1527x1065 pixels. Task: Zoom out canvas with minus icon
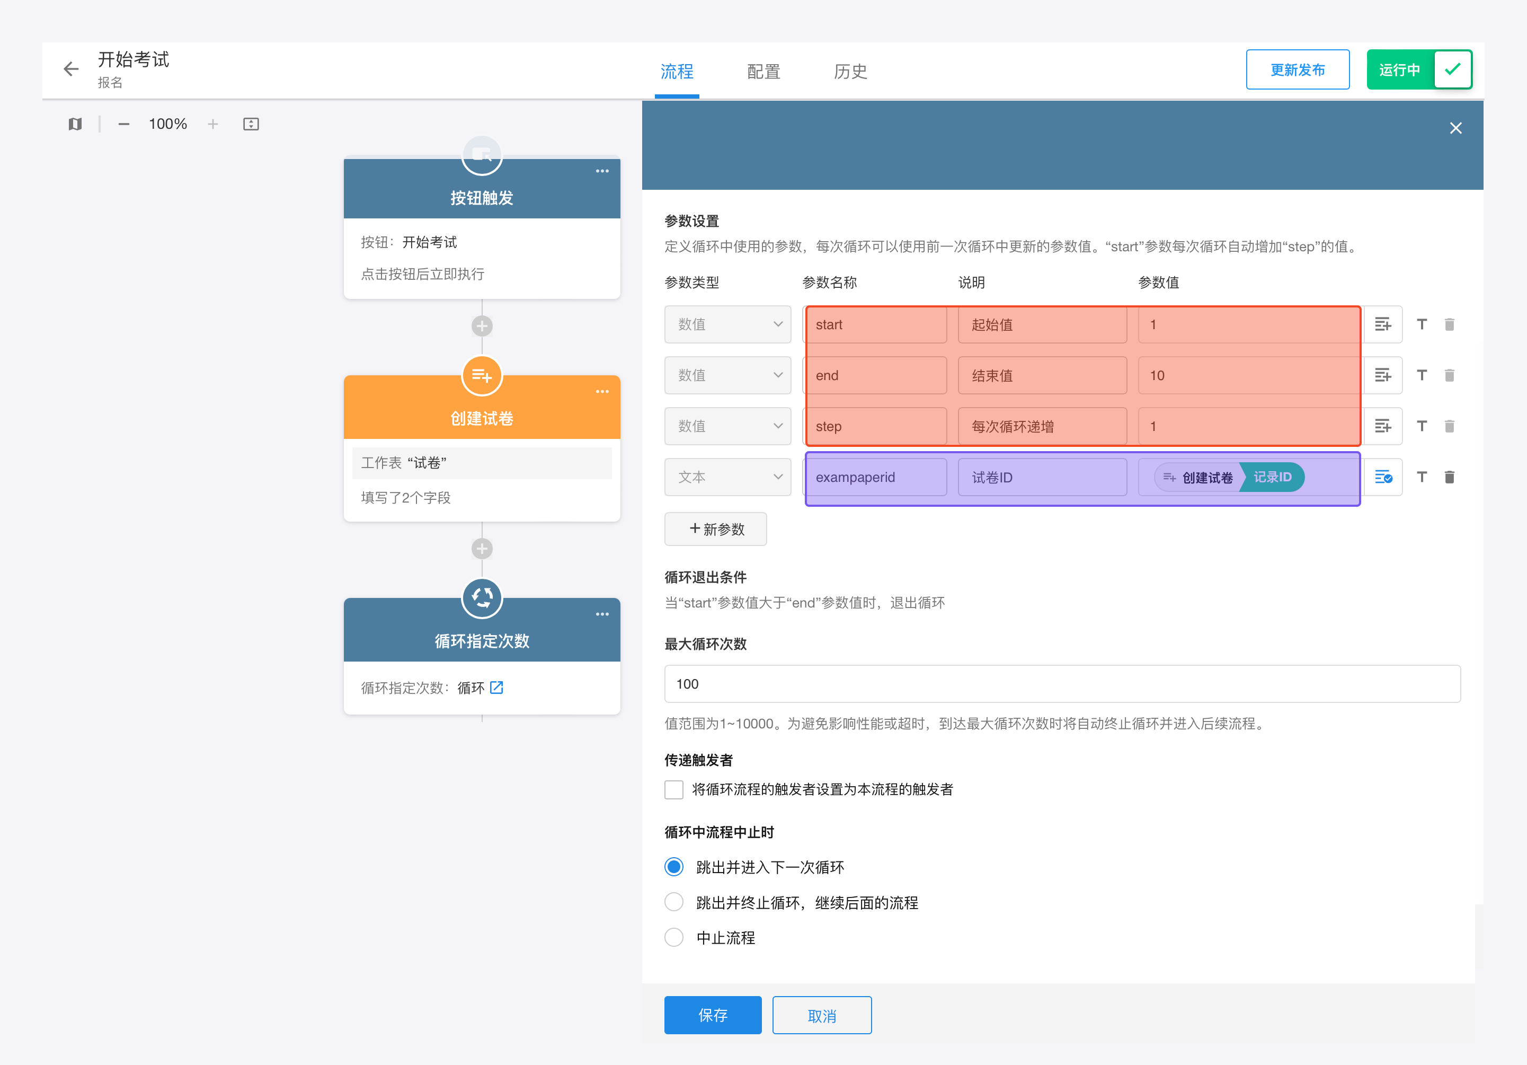[123, 125]
